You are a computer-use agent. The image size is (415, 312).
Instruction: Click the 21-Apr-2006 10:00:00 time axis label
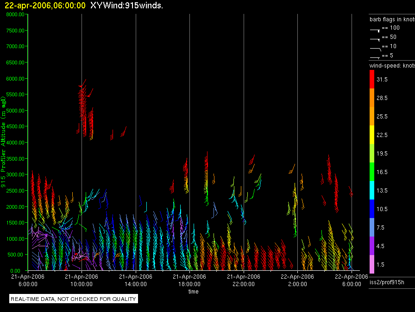82,280
